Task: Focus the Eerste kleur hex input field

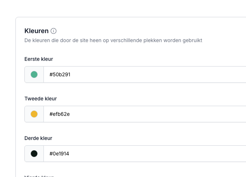Action: [x=144, y=74]
